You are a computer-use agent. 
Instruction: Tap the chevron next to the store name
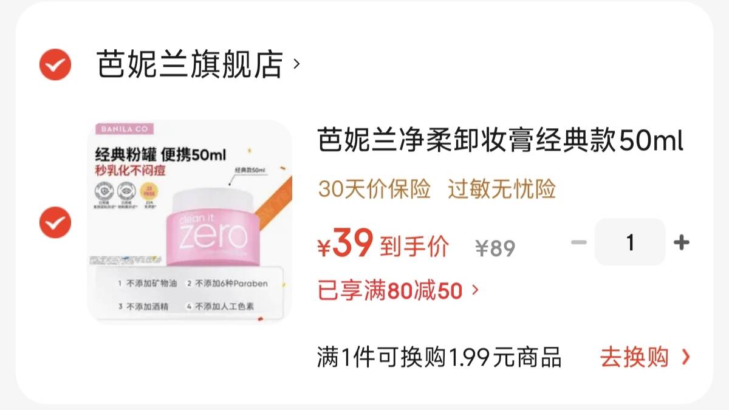point(296,63)
